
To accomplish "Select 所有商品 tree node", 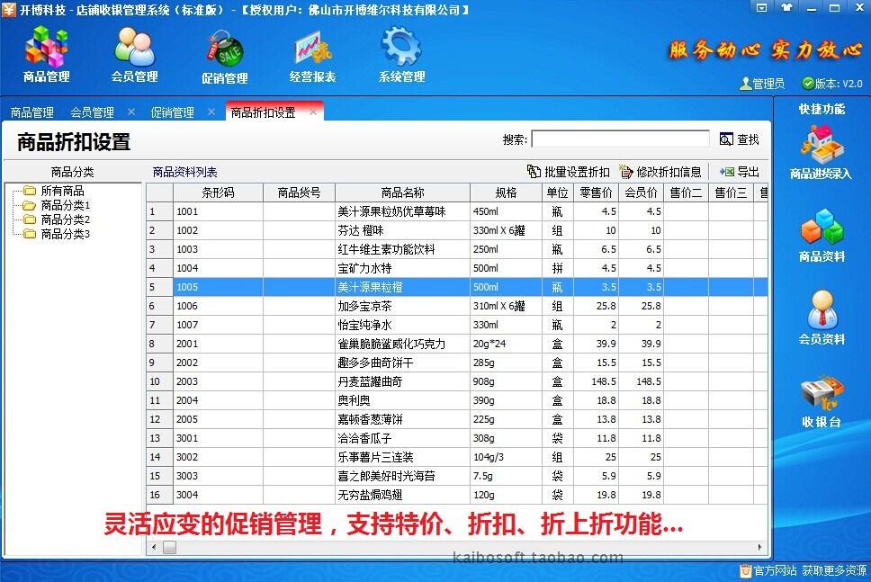I will [x=63, y=191].
